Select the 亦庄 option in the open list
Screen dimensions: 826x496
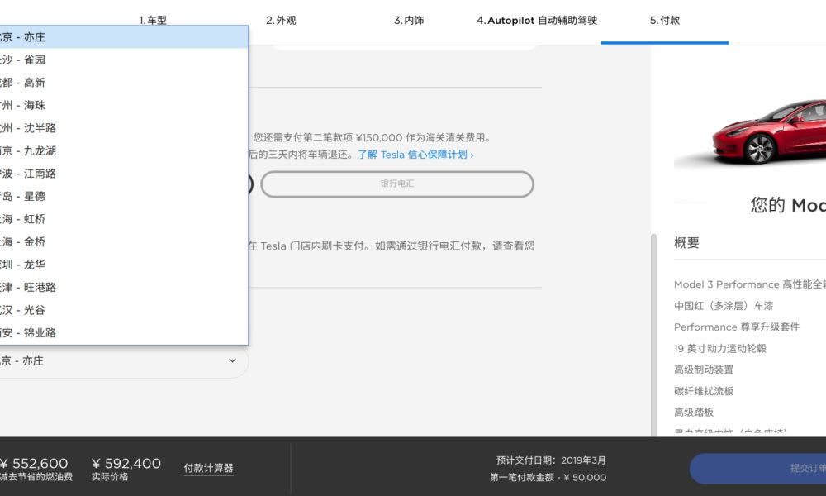(x=124, y=37)
